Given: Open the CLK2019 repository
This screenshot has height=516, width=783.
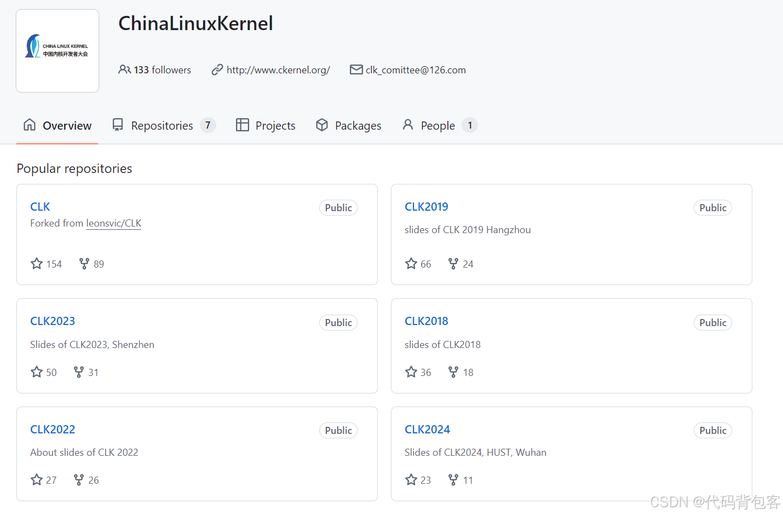Looking at the screenshot, I should point(427,207).
